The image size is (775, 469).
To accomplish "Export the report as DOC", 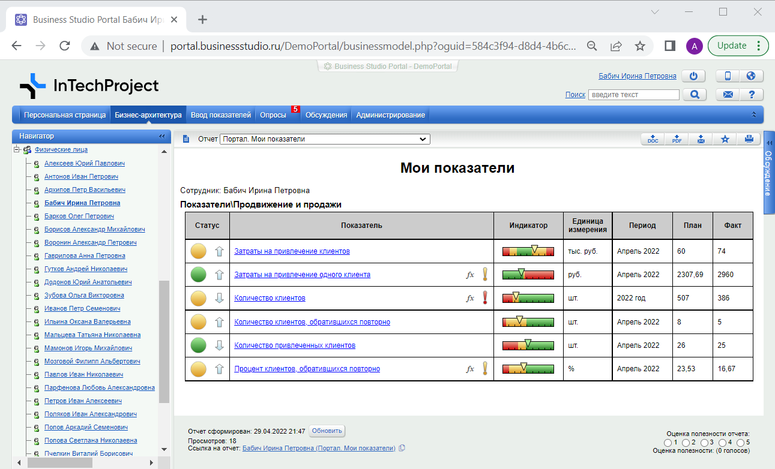I will 653,139.
